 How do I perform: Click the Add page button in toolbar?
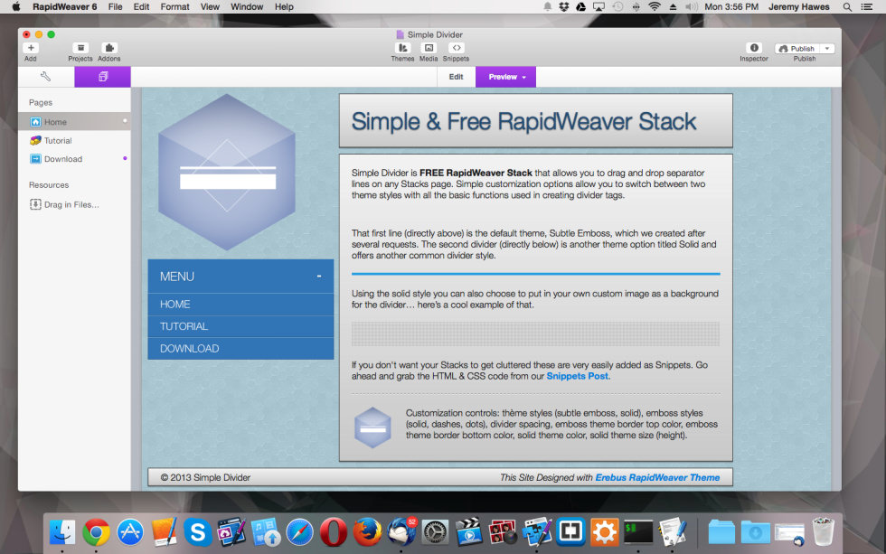point(31,49)
